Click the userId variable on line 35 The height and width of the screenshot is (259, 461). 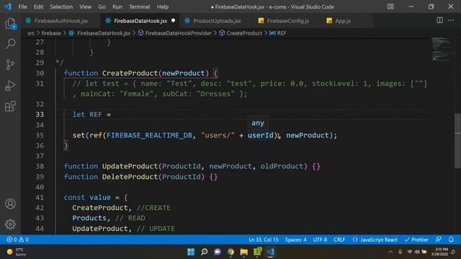pos(261,135)
